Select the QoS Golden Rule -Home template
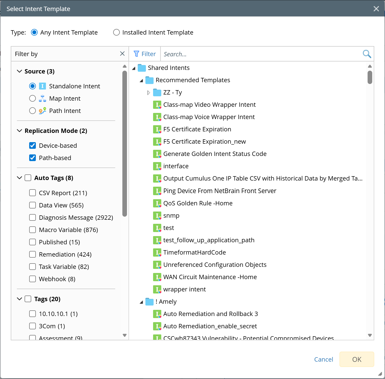This screenshot has width=385, height=379. pos(198,203)
